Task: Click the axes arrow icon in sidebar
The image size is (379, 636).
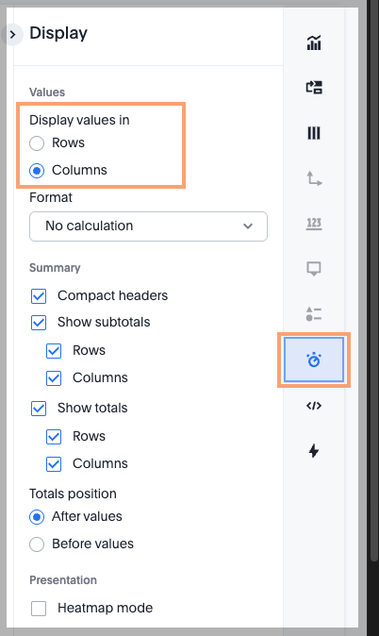Action: pyautogui.click(x=314, y=178)
